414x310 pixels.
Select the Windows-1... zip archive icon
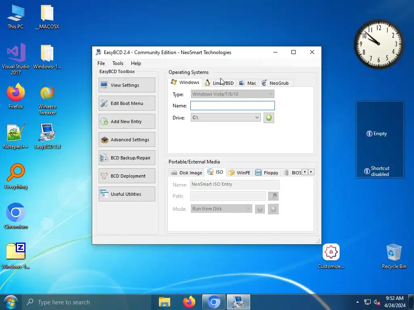pyautogui.click(x=16, y=256)
